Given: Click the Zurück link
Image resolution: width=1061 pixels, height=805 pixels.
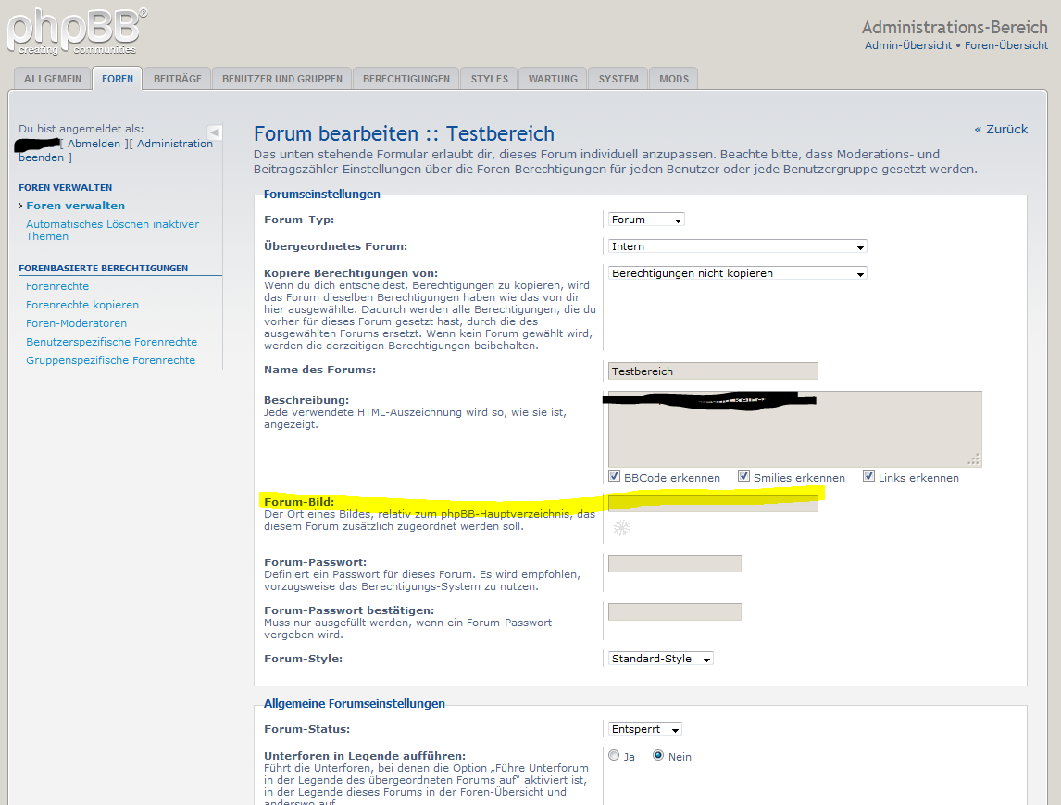Looking at the screenshot, I should click(1001, 130).
